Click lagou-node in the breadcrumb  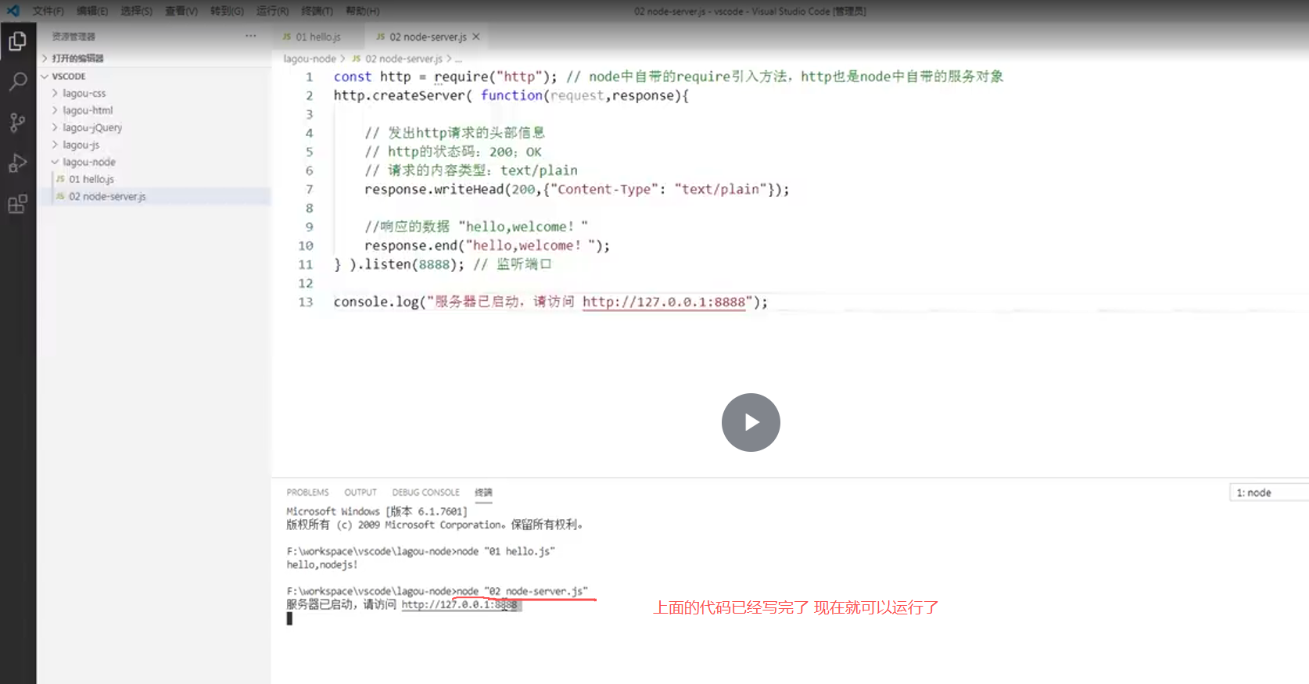[x=310, y=59]
